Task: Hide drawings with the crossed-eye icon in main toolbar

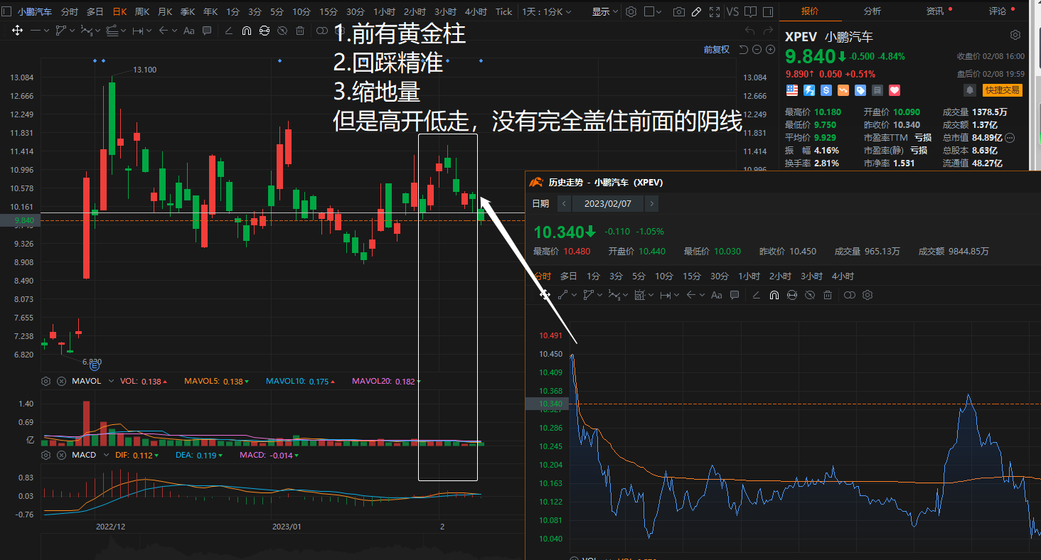Action: click(282, 31)
